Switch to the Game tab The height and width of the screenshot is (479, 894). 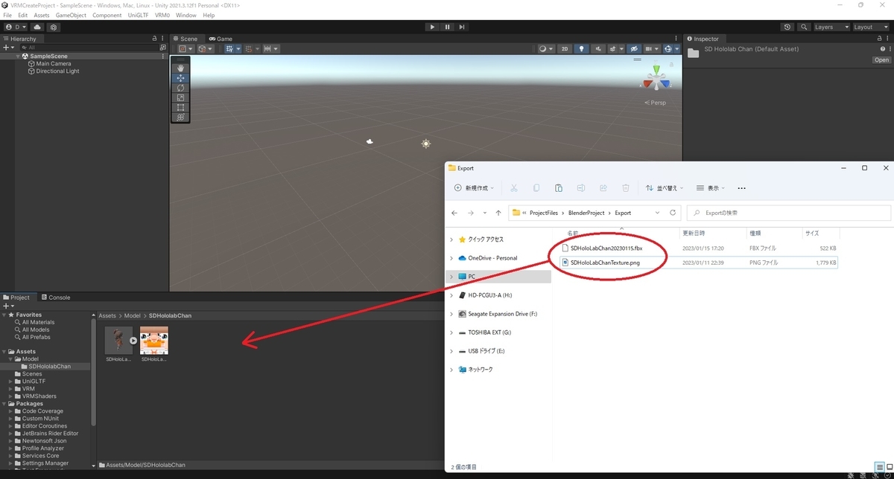click(221, 39)
